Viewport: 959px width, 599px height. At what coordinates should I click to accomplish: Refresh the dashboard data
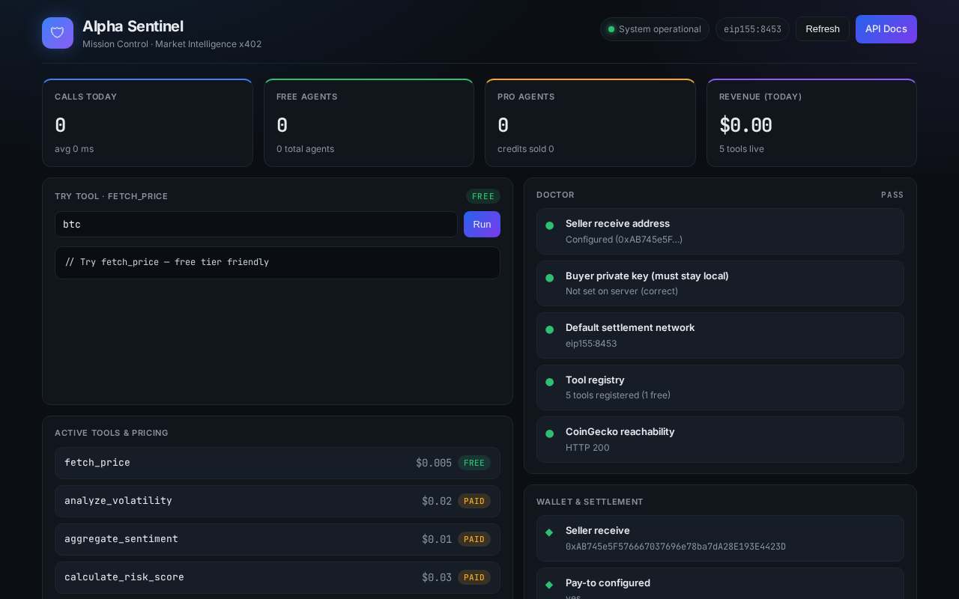pos(822,29)
